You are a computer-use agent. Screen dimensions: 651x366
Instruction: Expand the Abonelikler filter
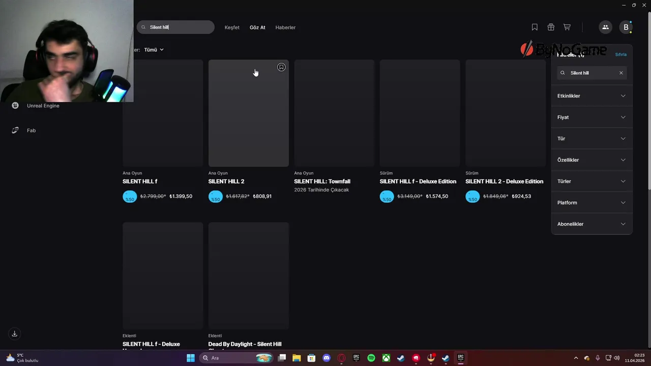point(592,224)
